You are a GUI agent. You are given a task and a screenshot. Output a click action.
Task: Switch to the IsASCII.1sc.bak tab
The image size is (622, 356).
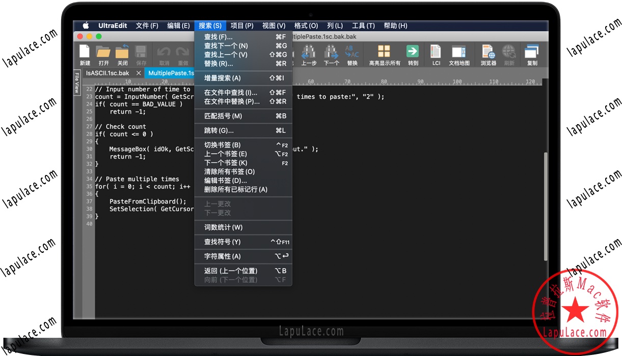[x=107, y=73]
